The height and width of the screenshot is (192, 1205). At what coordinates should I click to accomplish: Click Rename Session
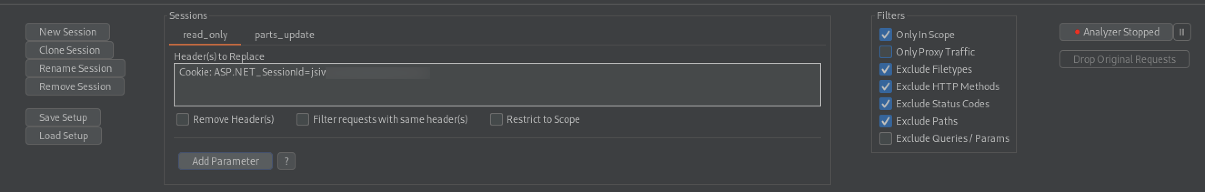pyautogui.click(x=75, y=68)
